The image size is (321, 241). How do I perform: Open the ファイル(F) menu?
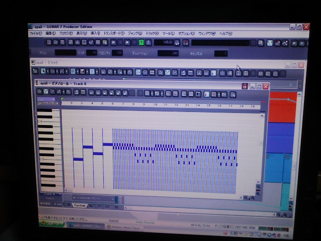click(x=36, y=33)
